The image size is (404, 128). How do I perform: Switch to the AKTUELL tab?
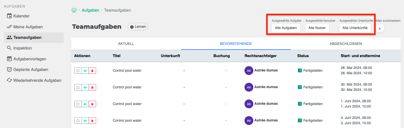[x=126, y=44]
